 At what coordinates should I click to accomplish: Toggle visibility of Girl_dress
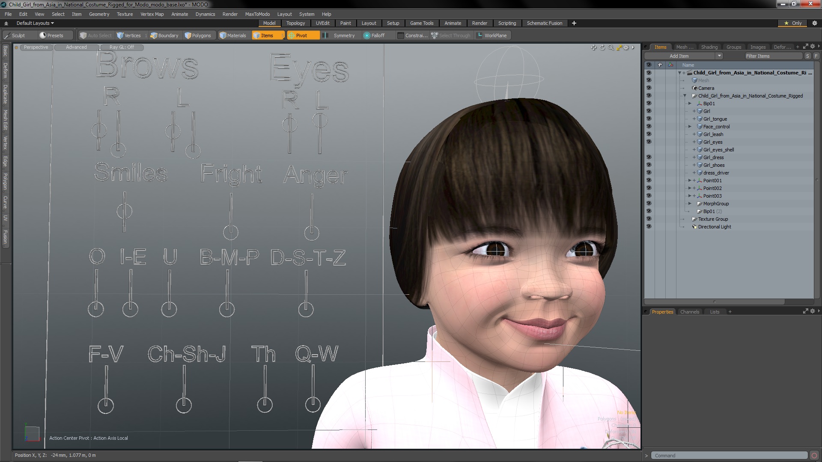pyautogui.click(x=649, y=157)
